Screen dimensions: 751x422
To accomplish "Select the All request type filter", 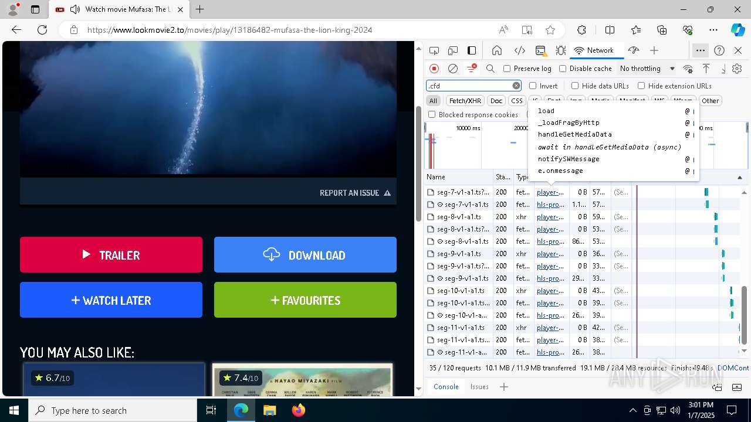I will (433, 101).
